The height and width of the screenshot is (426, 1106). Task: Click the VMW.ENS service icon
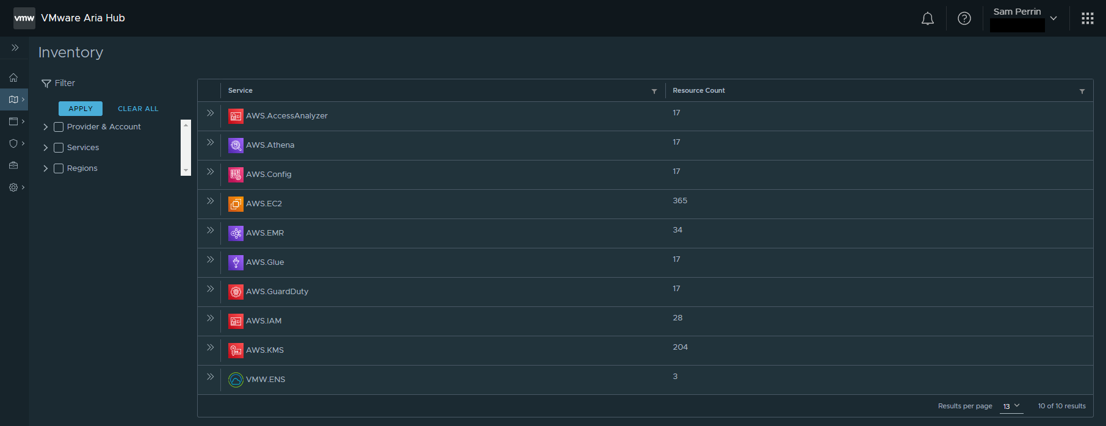pyautogui.click(x=236, y=380)
